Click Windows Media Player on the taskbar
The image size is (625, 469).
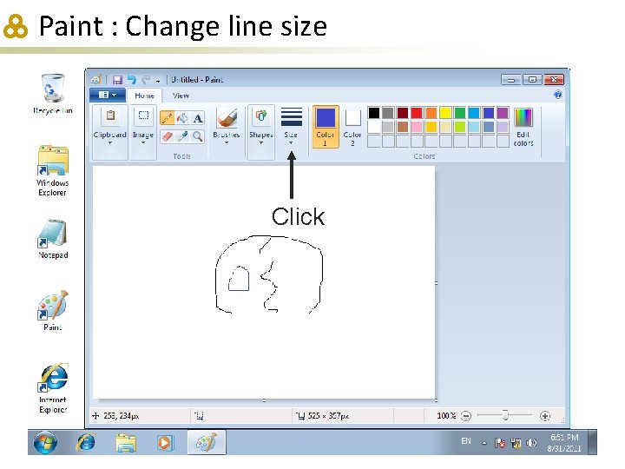165,442
